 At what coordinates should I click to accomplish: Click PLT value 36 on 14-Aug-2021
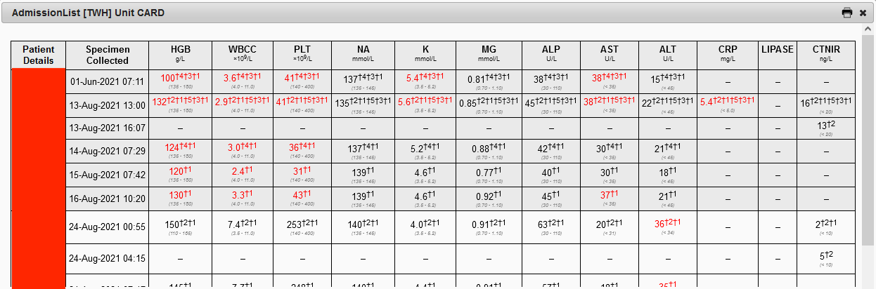(x=302, y=149)
